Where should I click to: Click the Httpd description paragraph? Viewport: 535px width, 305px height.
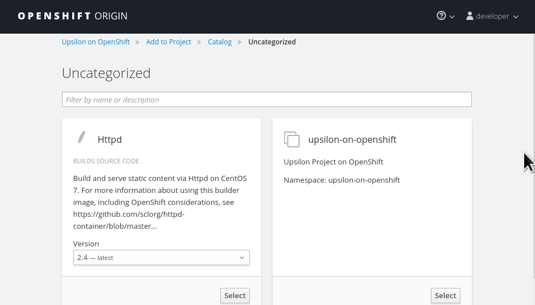(160, 203)
